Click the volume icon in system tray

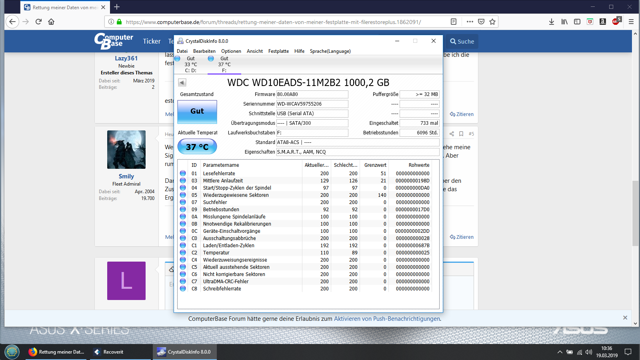click(x=588, y=352)
